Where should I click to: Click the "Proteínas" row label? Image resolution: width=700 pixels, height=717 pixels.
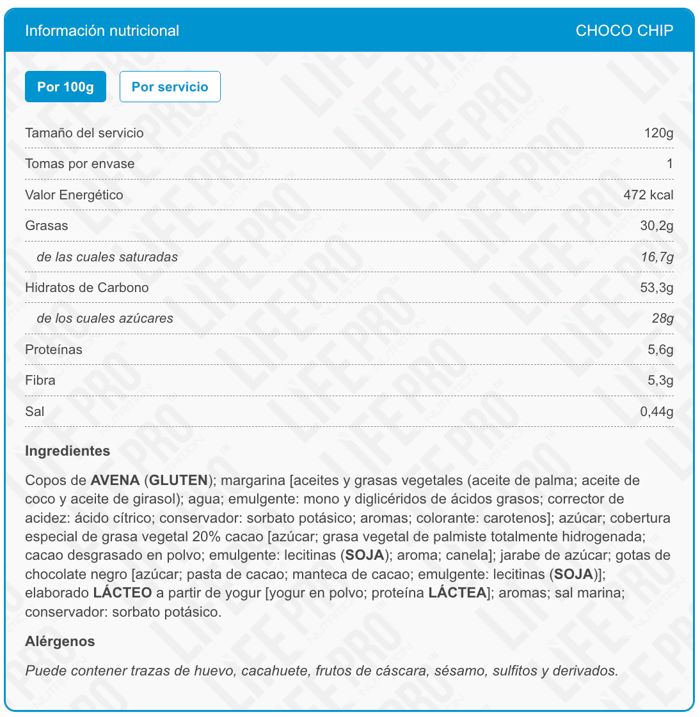(x=53, y=350)
